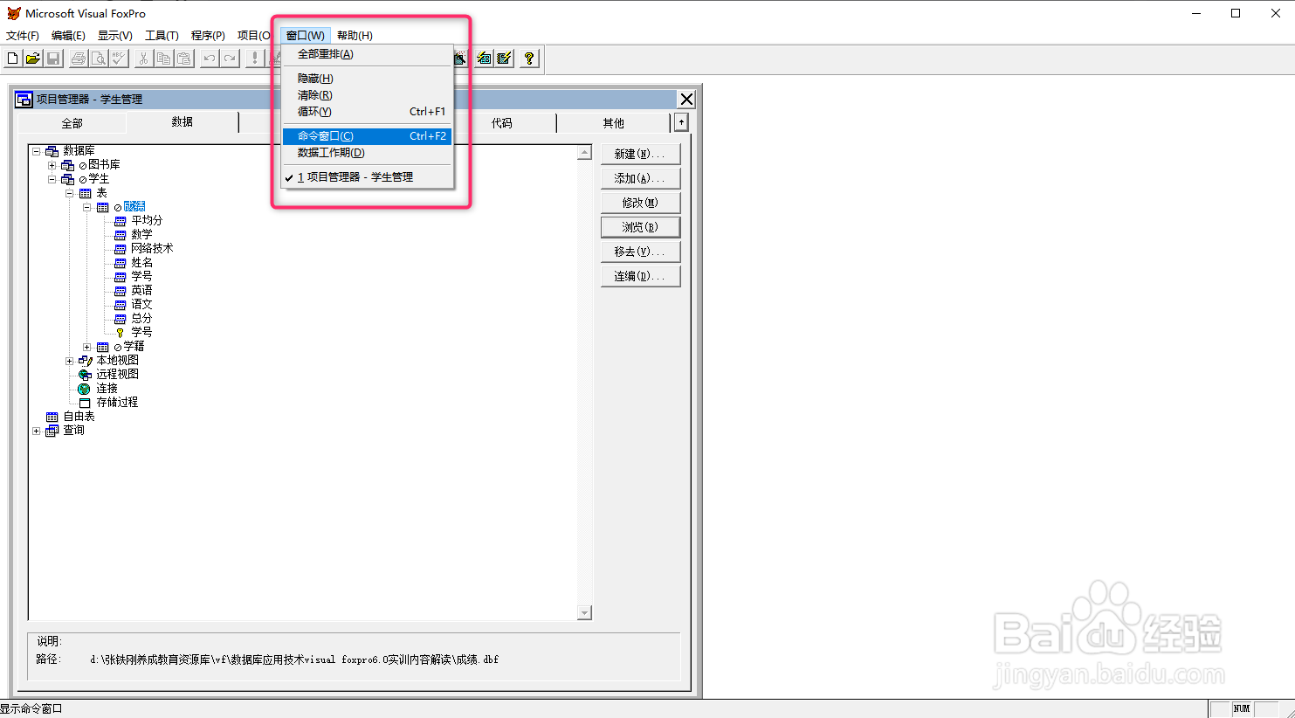The image size is (1295, 718).
Task: Select the 自由表 node
Action: coord(79,416)
